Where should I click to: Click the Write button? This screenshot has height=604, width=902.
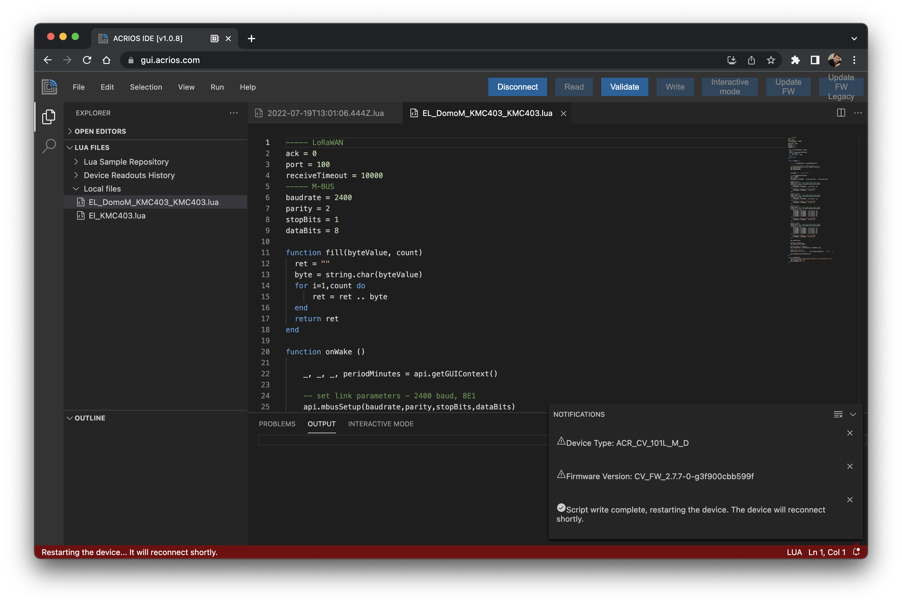(675, 87)
